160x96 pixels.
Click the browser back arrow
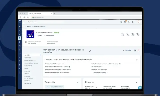(x=20, y=17)
